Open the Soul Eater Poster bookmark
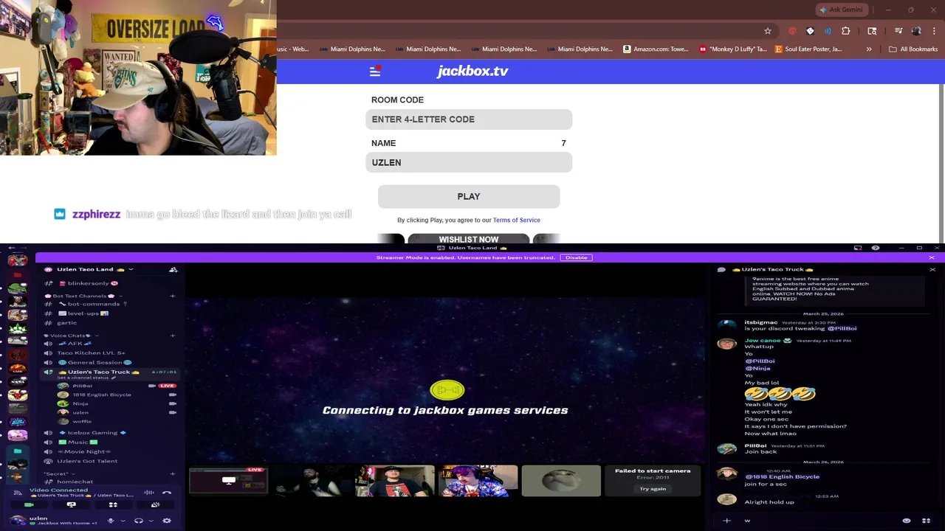Viewport: 945px width, 531px height. [808, 49]
